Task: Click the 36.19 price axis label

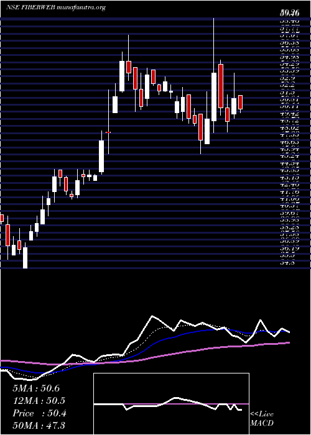Action: coord(289,249)
